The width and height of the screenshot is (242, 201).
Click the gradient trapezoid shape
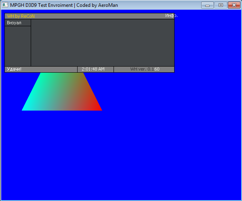pyautogui.click(x=62, y=92)
